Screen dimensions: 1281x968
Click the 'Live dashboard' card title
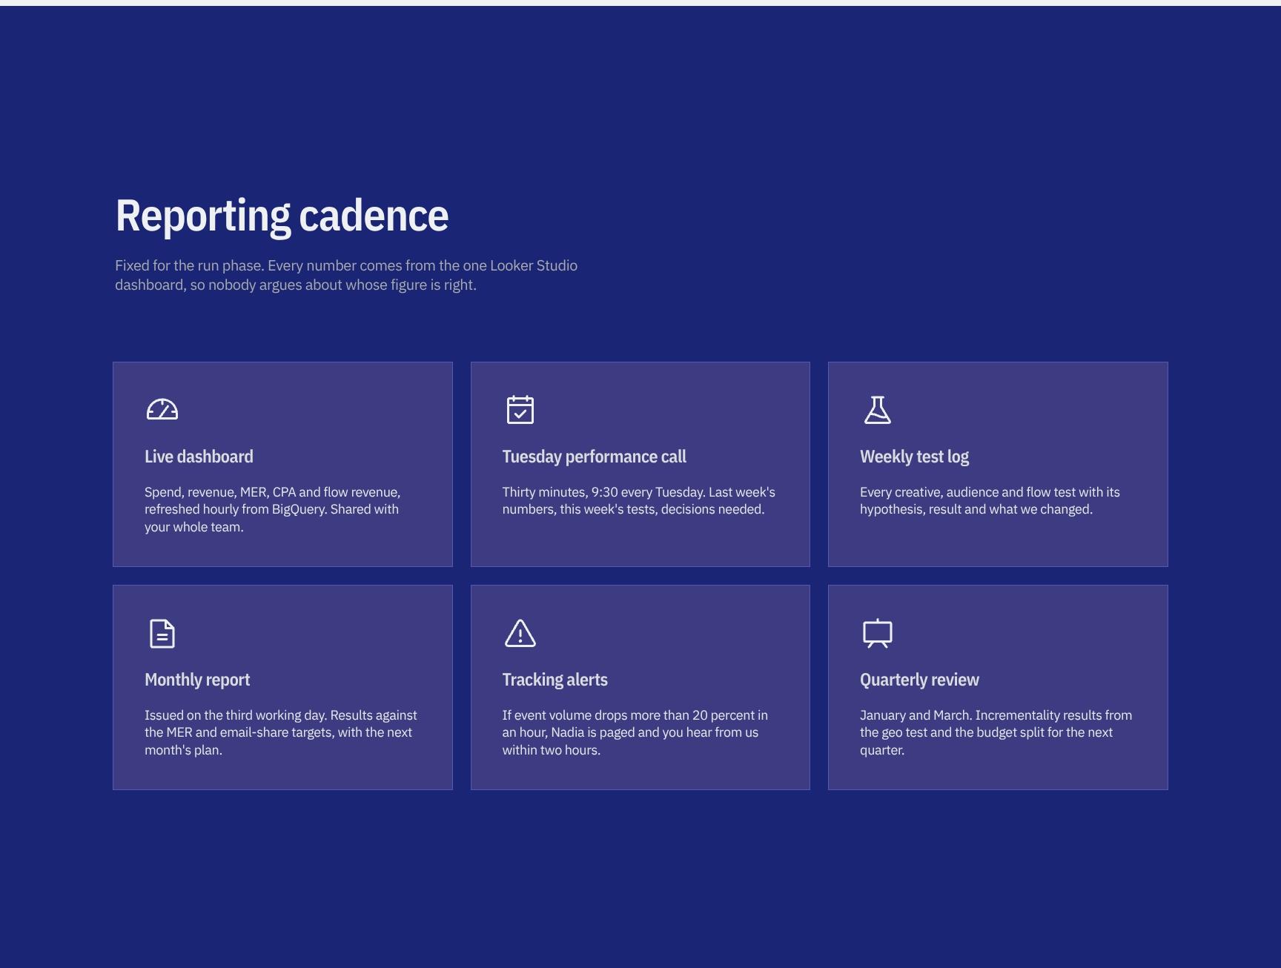[x=199, y=457]
